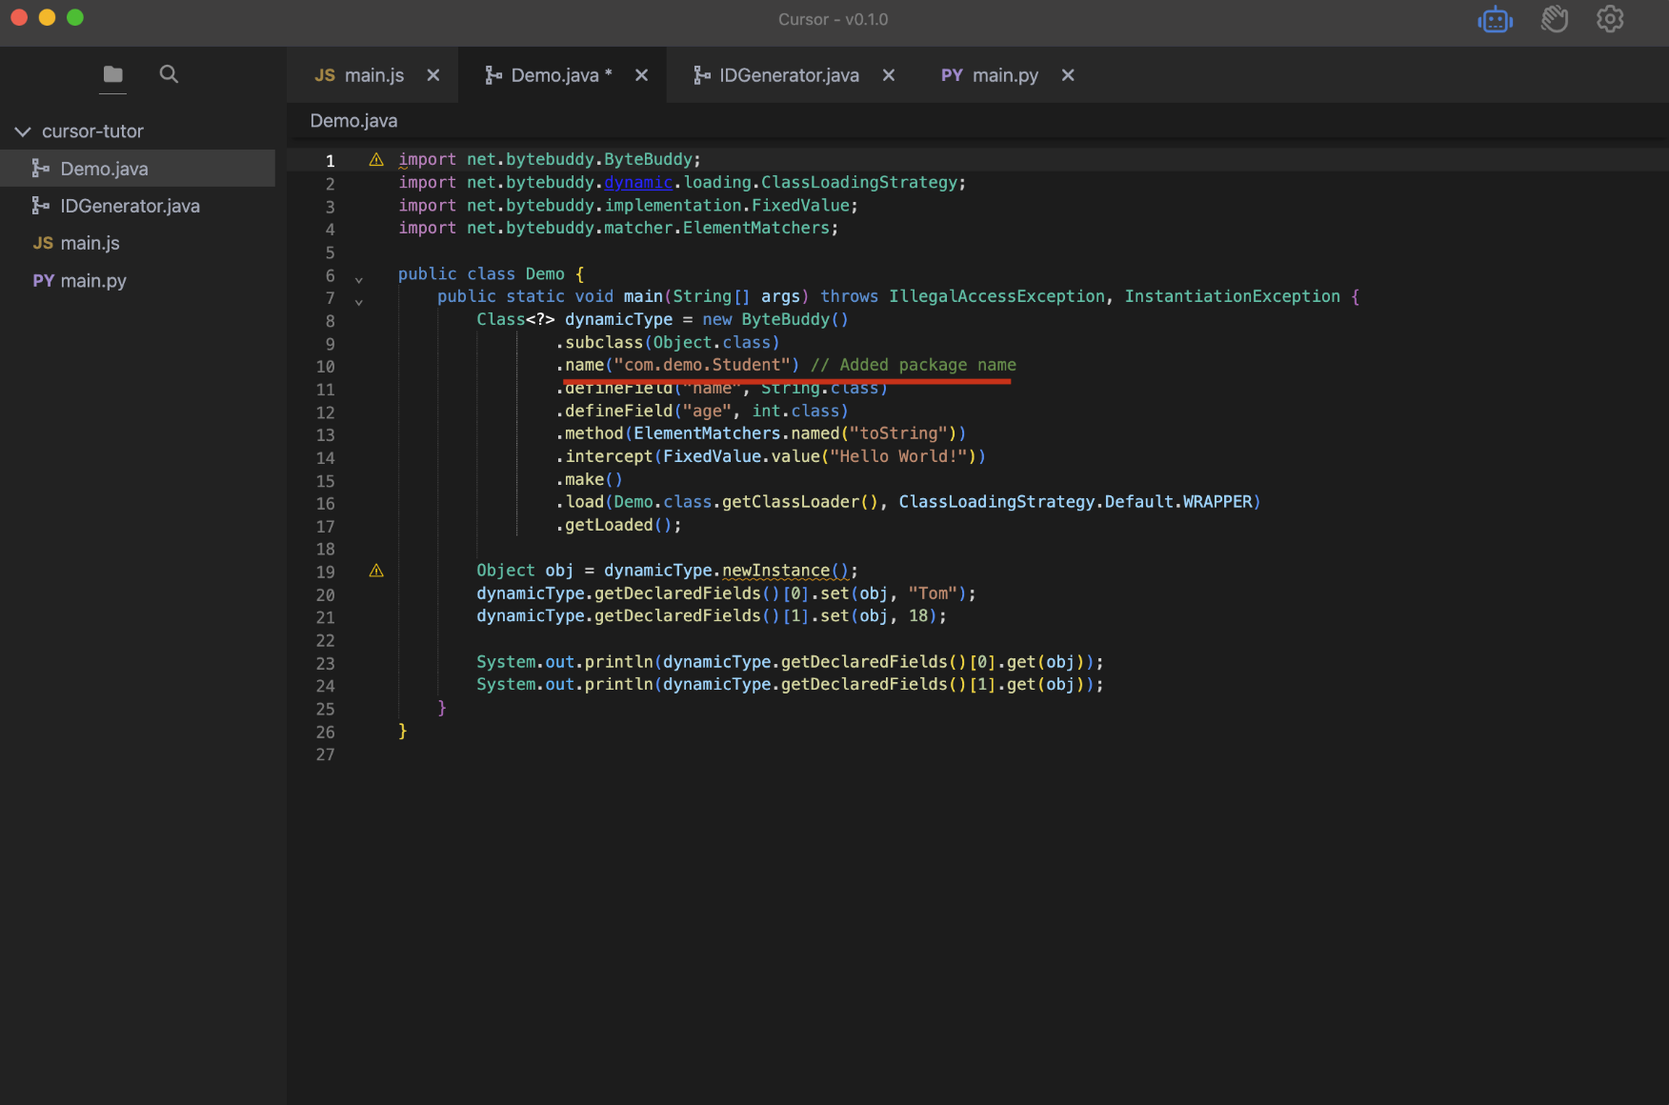Click the Java icon on the IDGenerator.java tab
Screen dimensions: 1669x1105
point(702,75)
